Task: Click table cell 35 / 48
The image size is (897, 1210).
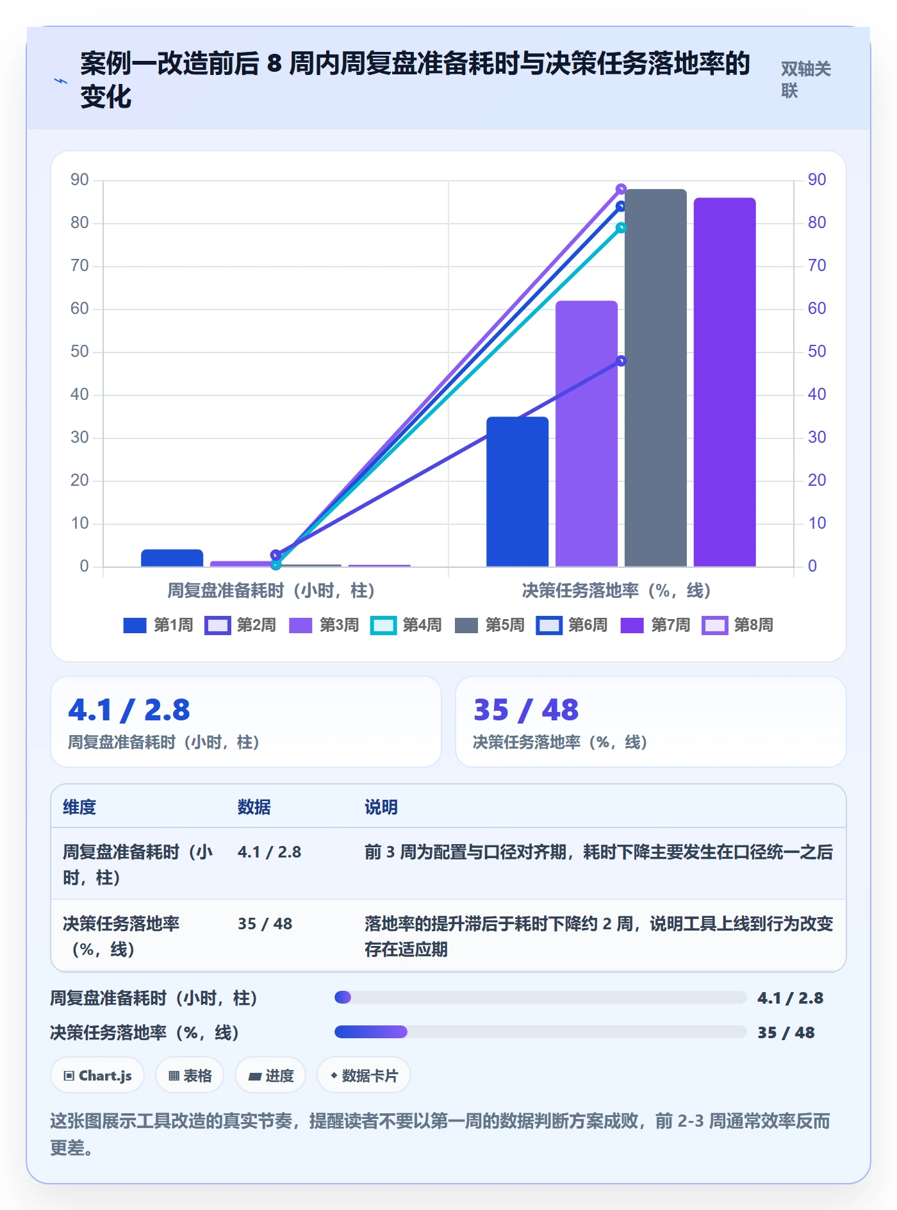Action: pyautogui.click(x=265, y=924)
